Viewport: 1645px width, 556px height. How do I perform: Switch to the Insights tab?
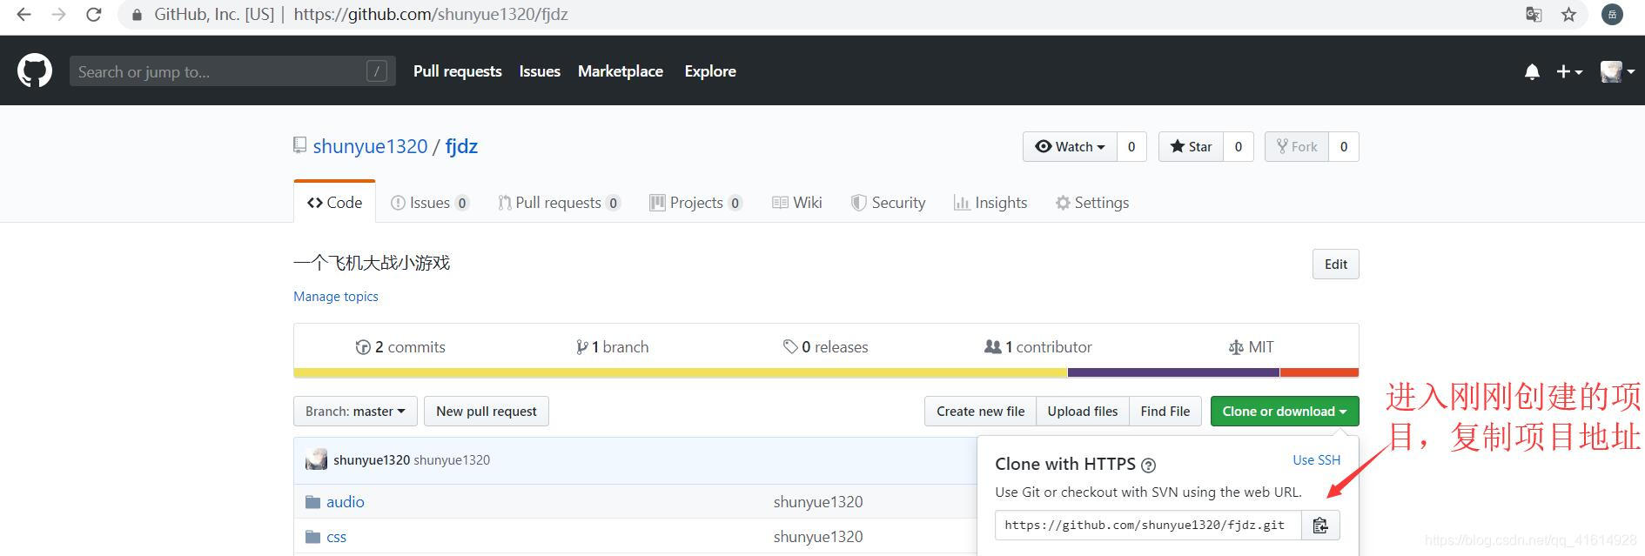[990, 203]
